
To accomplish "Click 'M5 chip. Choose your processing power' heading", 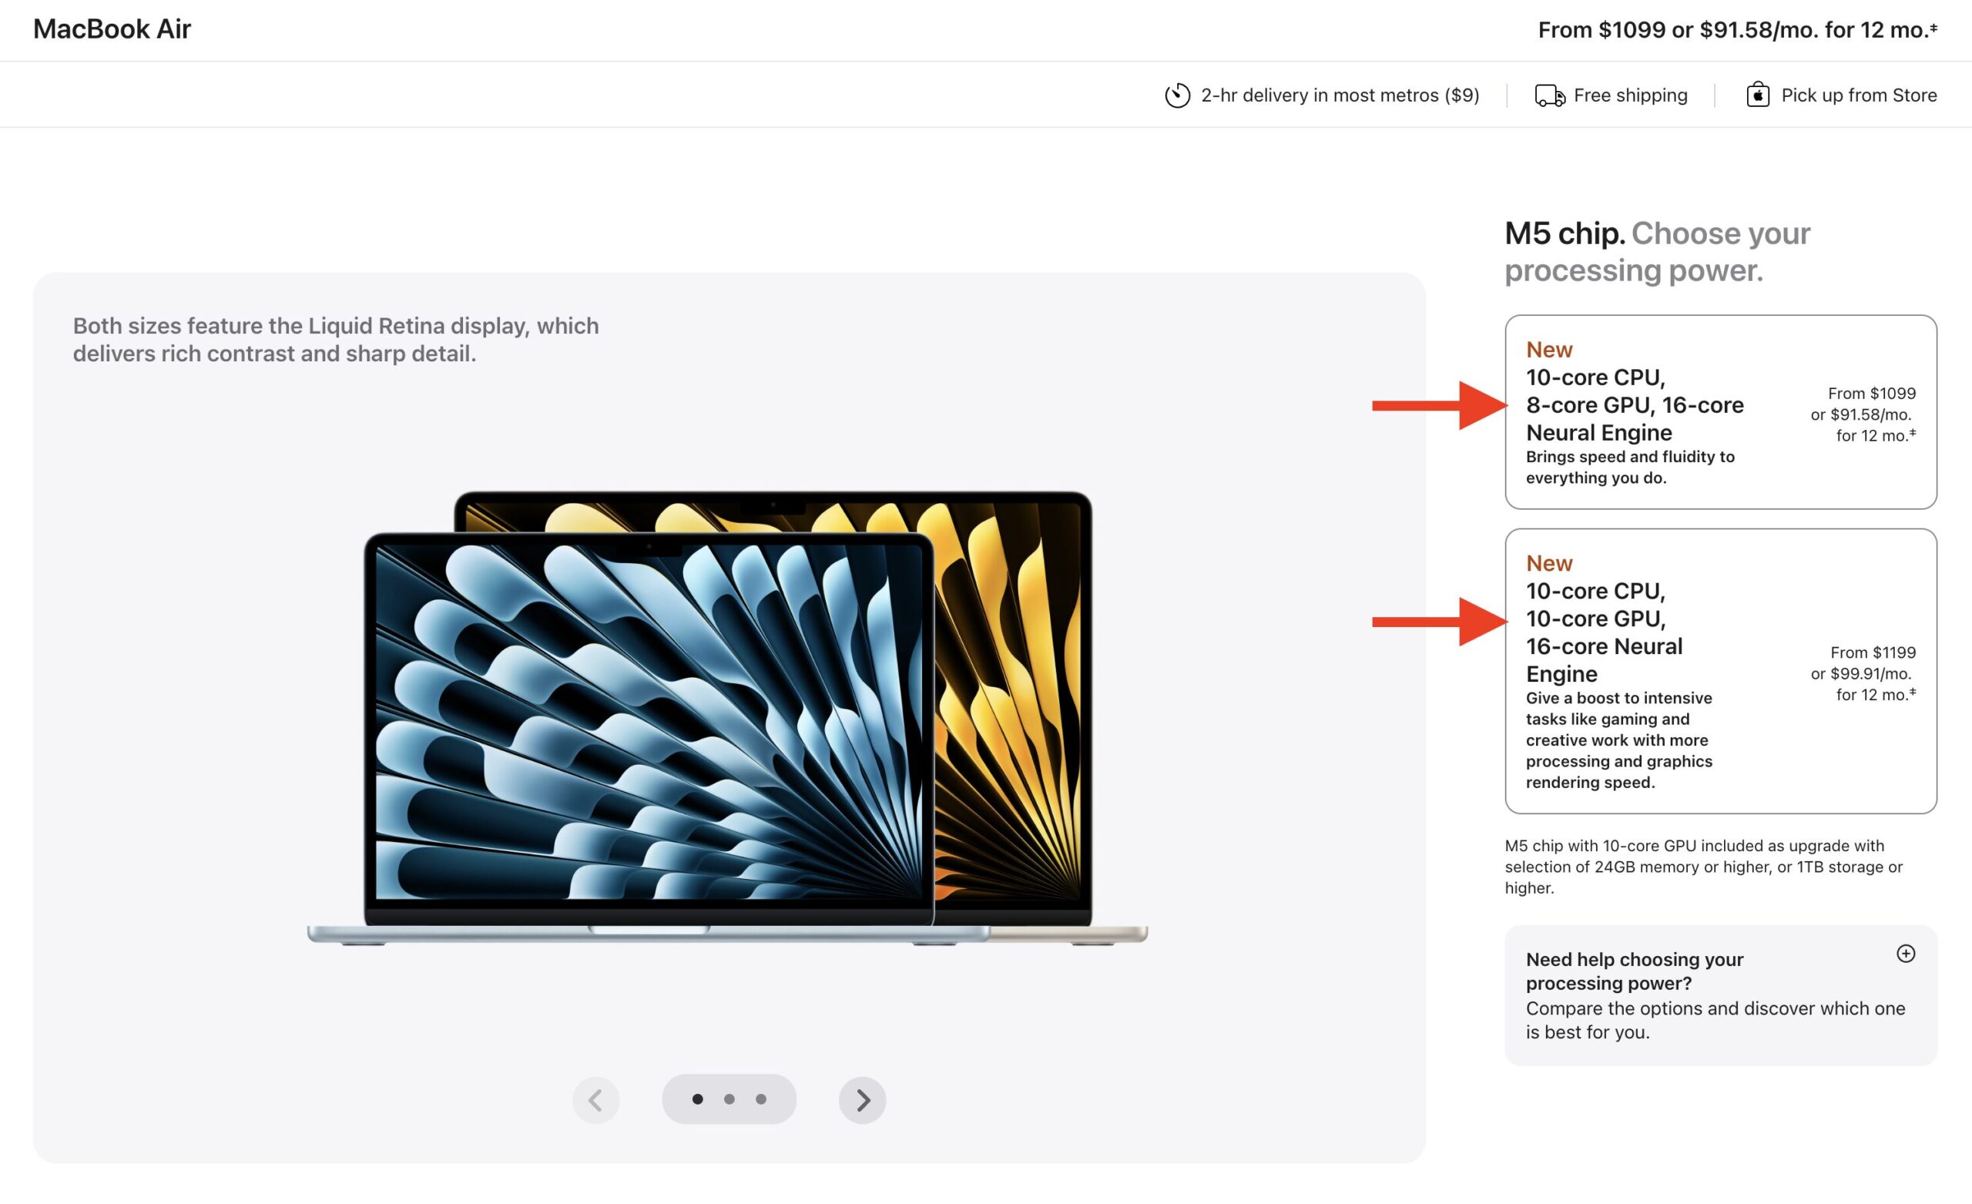I will pyautogui.click(x=1657, y=251).
